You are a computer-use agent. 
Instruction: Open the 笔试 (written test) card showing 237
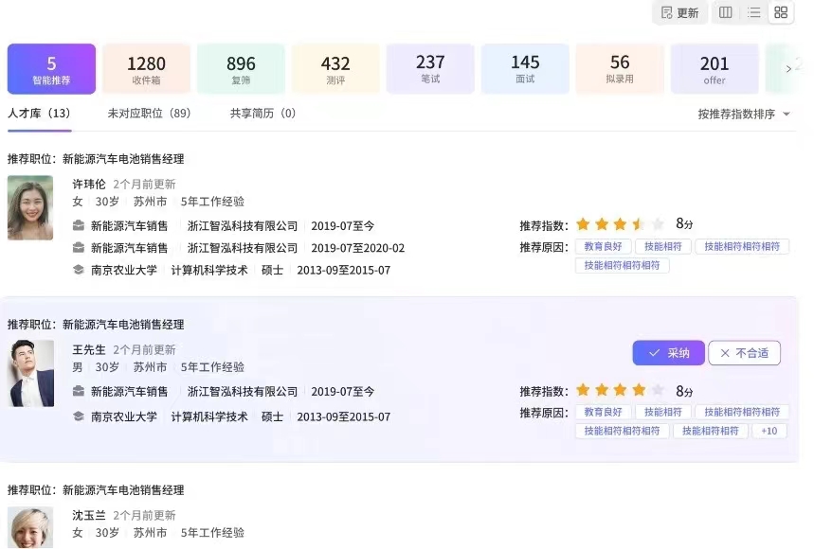click(x=430, y=68)
